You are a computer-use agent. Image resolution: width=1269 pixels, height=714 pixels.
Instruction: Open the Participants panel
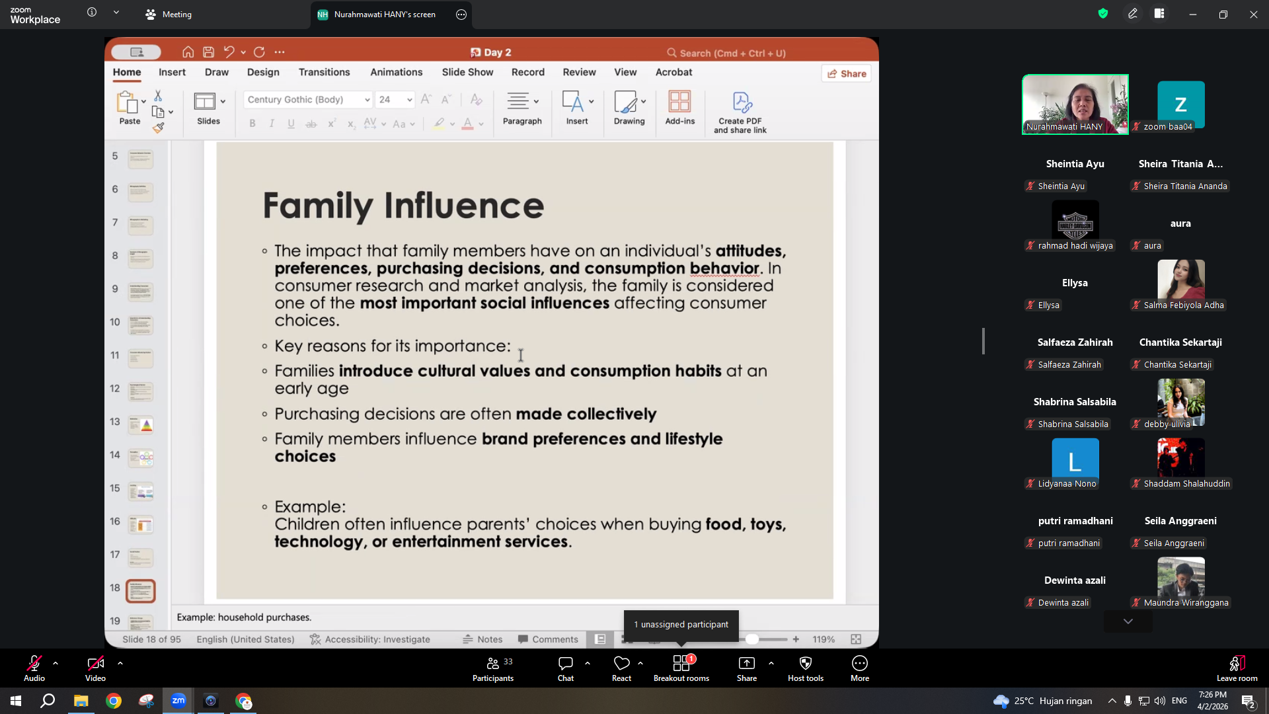click(x=493, y=668)
